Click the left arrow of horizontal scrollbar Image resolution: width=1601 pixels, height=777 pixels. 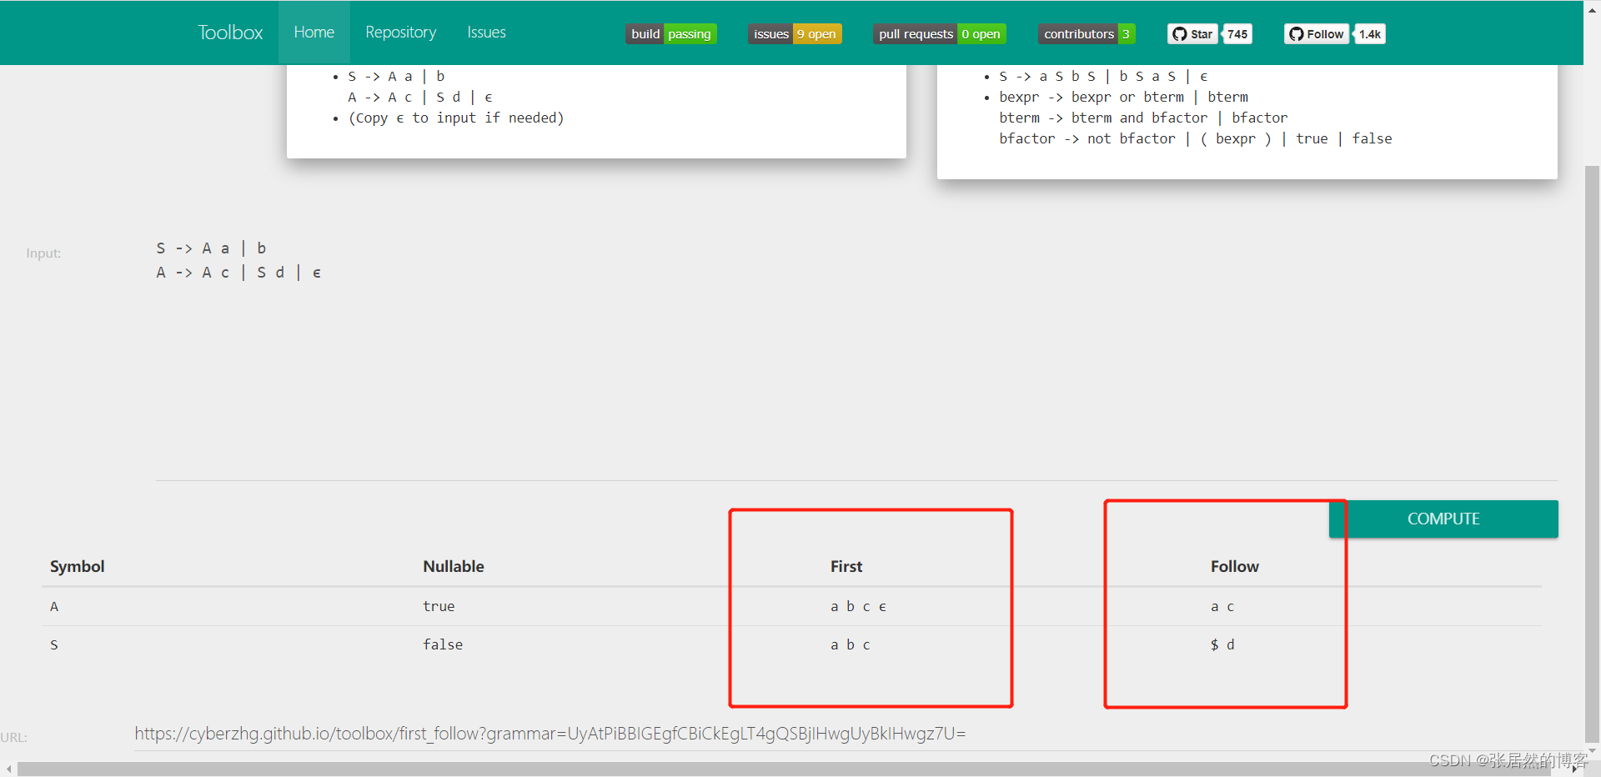pos(8,769)
